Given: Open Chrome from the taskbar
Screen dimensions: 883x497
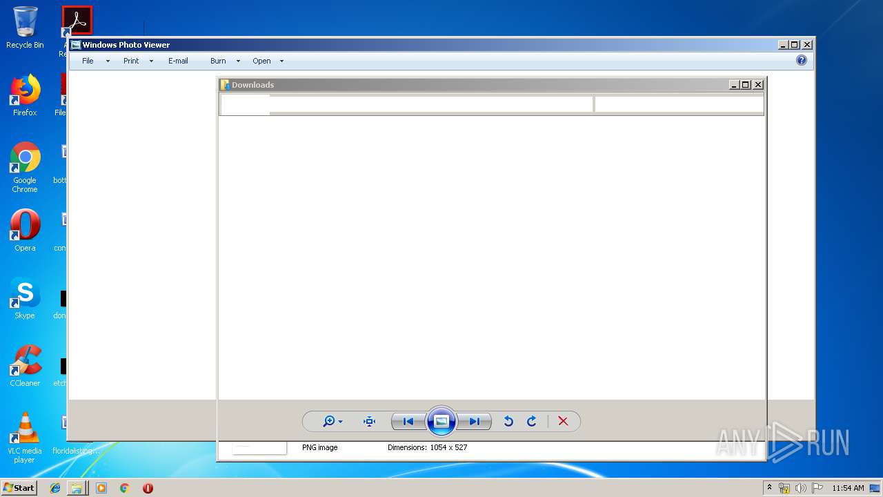Looking at the screenshot, I should [x=124, y=488].
